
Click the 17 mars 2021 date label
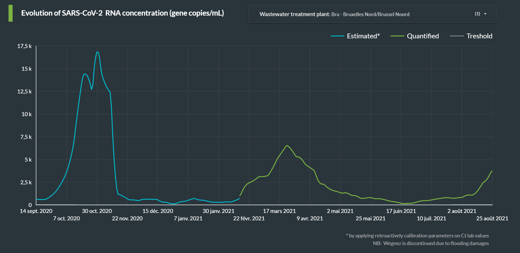click(279, 211)
